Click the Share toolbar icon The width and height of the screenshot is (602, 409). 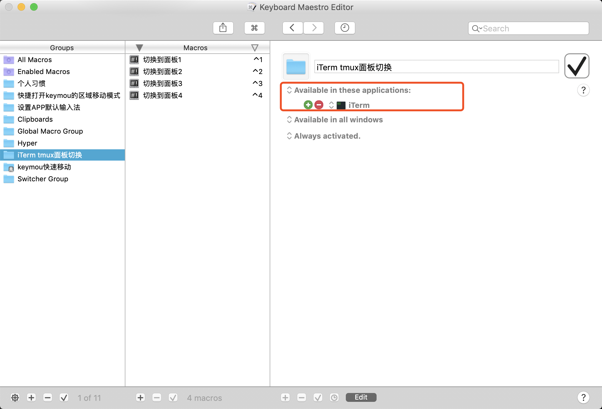pyautogui.click(x=223, y=28)
